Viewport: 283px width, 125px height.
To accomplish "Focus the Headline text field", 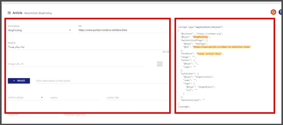I will (x=85, y=47).
